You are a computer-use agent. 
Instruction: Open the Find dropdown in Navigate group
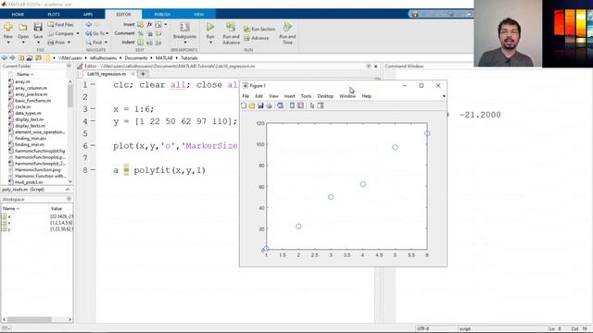point(106,43)
